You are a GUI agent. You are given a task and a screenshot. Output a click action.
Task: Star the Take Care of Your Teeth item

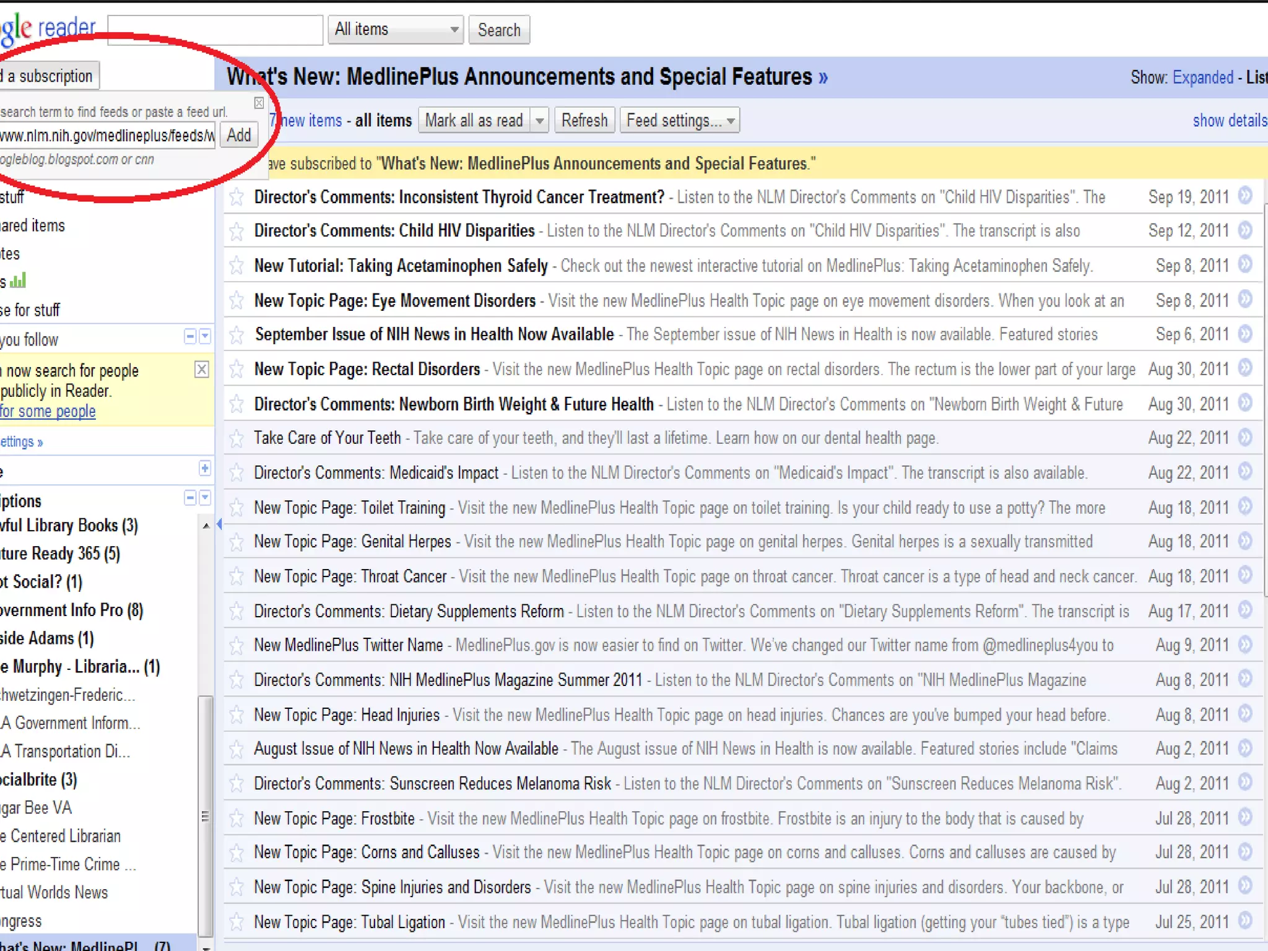tap(237, 439)
